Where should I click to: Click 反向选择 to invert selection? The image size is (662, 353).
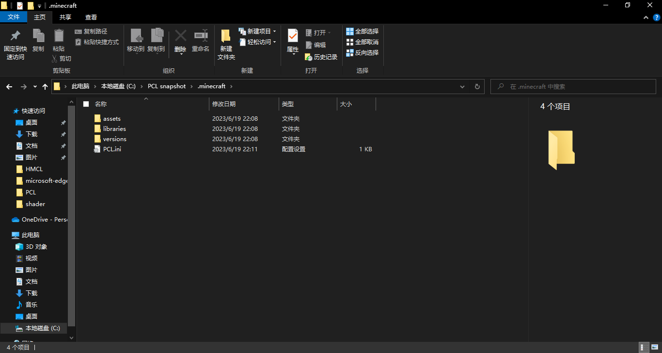(362, 52)
